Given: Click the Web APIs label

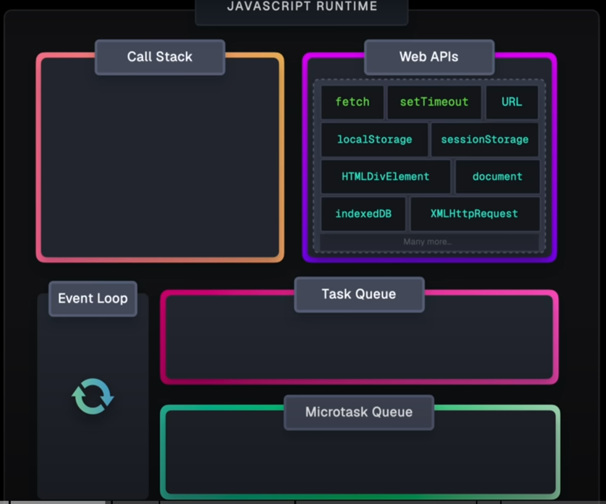Looking at the screenshot, I should [429, 57].
